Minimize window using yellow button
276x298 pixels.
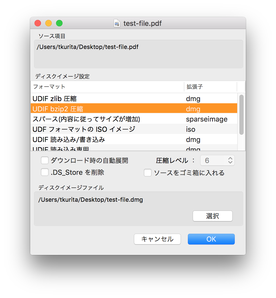point(49,23)
